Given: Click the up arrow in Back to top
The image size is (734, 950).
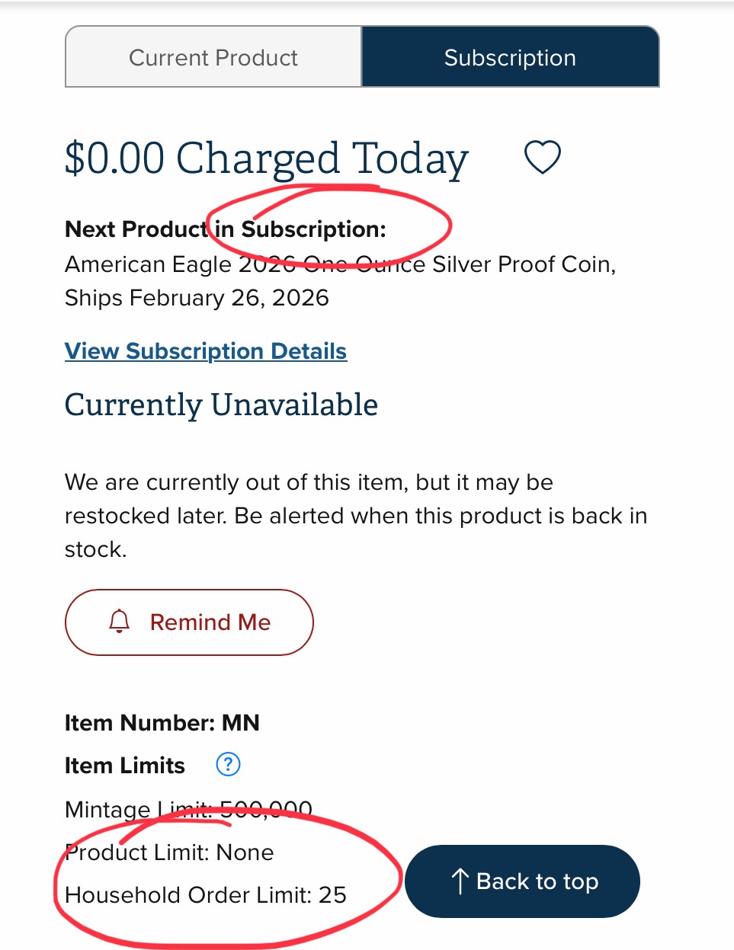Looking at the screenshot, I should coord(460,881).
